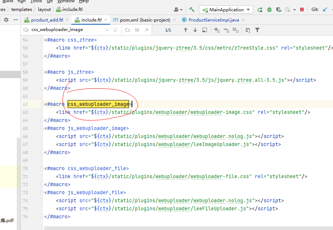Screen dimensions: 333x230
Task: Close the pom.xml tab
Action: [174, 20]
